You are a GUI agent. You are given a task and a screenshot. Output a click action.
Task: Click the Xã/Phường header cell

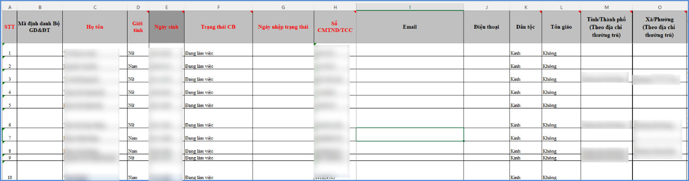(659, 27)
